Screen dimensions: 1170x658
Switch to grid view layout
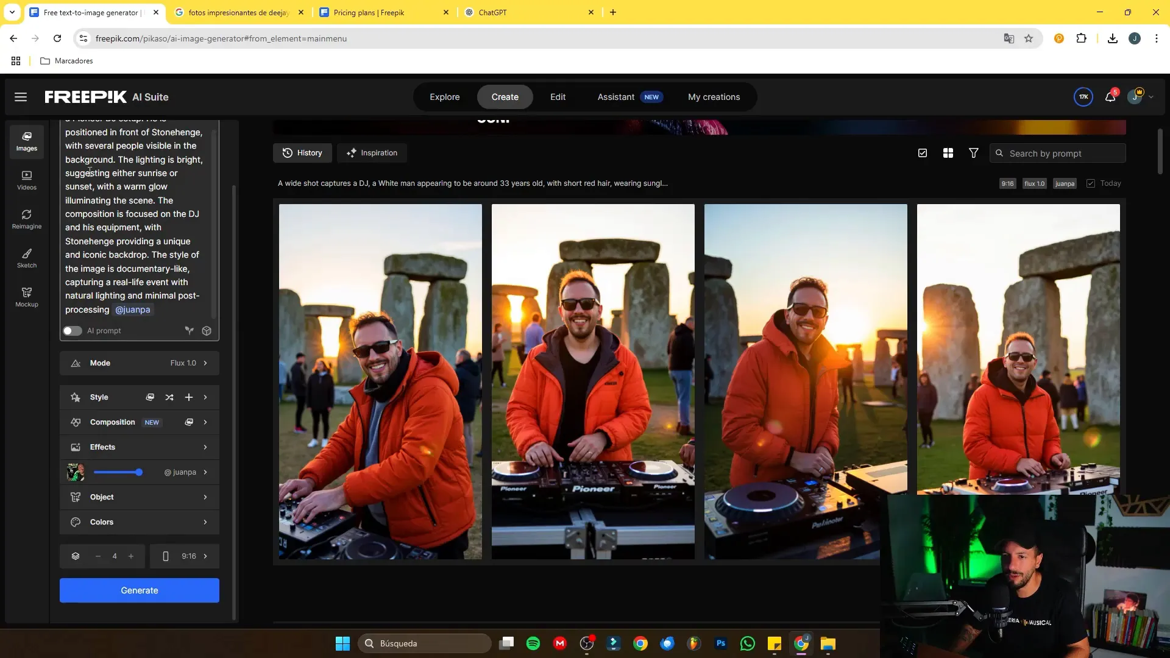(948, 153)
